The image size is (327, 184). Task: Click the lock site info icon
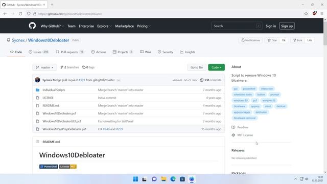click(35, 14)
